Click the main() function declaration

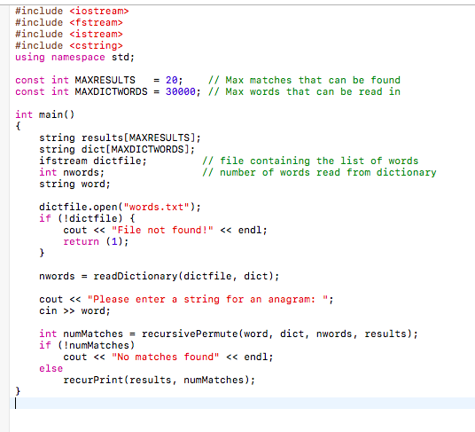[45, 114]
